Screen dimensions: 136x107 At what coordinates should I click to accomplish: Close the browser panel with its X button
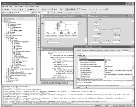[35, 15]
